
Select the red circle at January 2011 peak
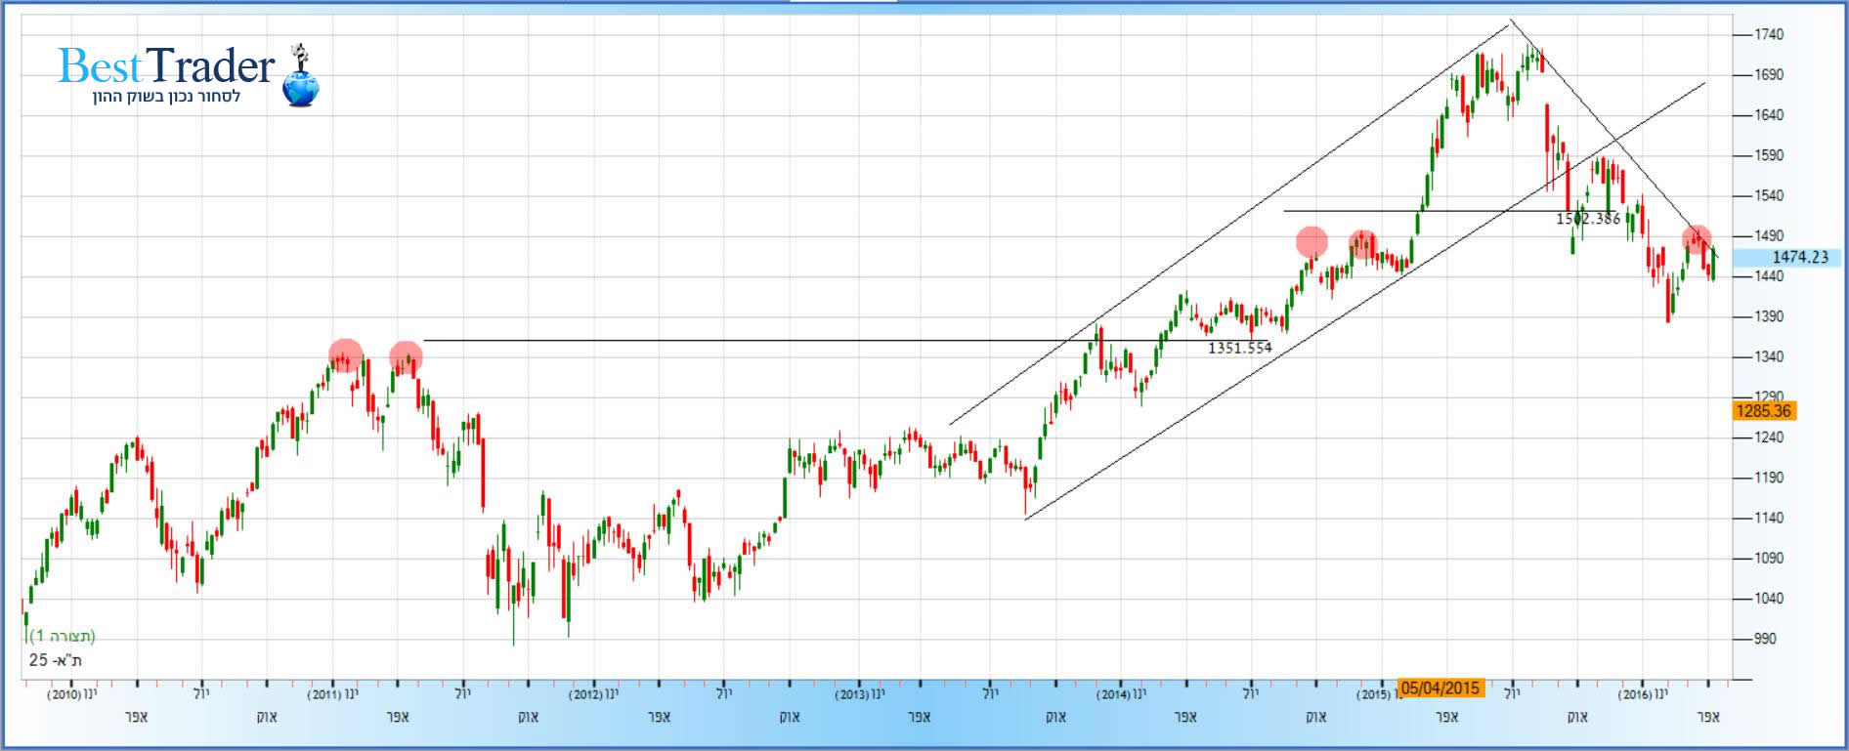[345, 355]
